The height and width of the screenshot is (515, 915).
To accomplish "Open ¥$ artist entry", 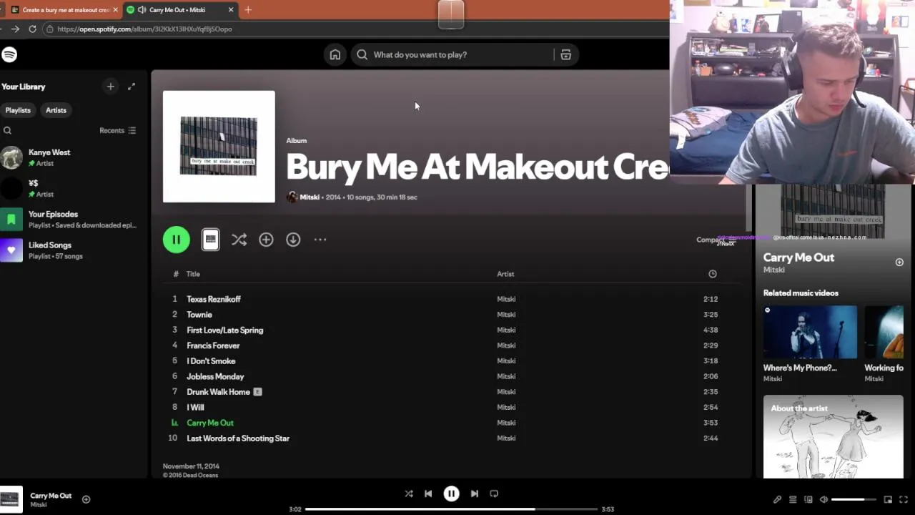I will pyautogui.click(x=73, y=188).
